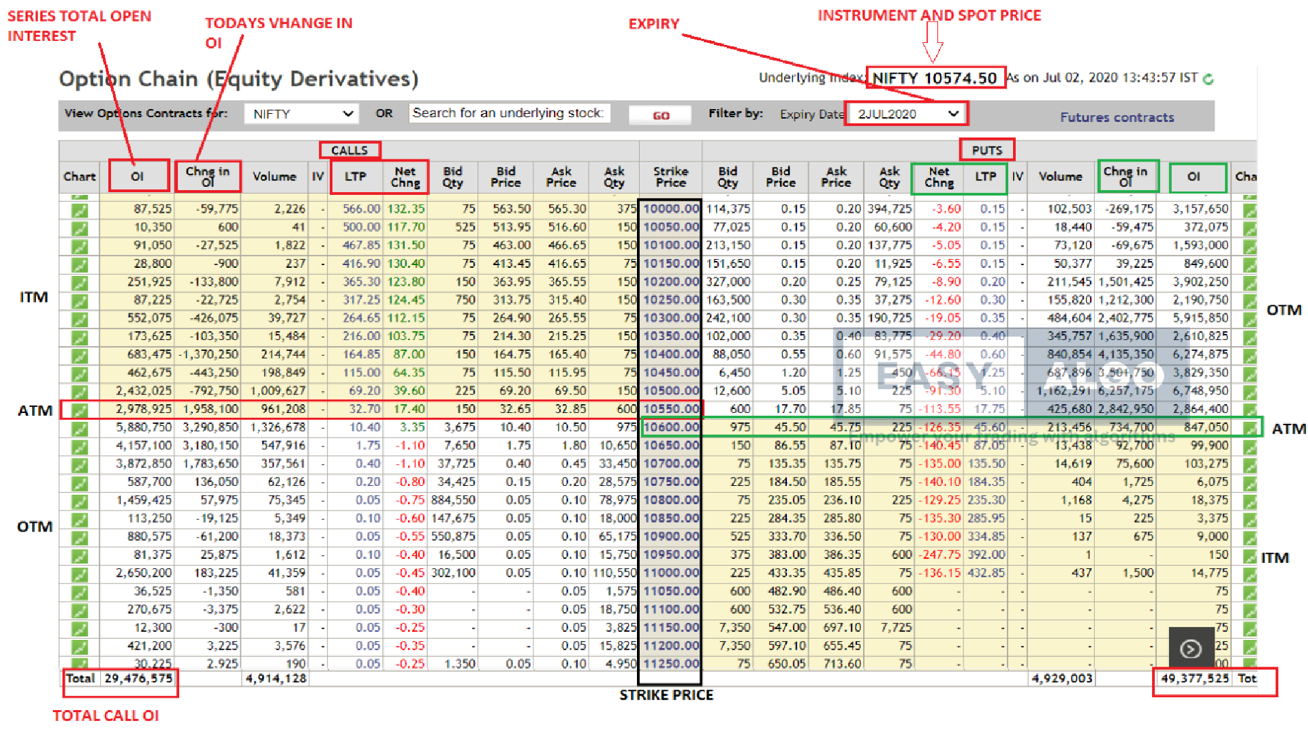The image size is (1308, 736).
Task: Select calls Net Chng value 132.35
Action: 406,209
